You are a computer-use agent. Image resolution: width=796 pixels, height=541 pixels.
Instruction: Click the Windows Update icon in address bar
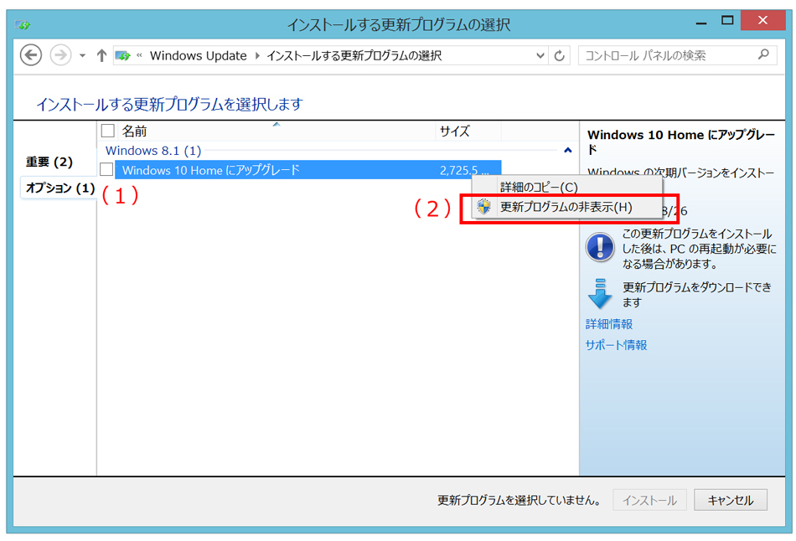coord(123,55)
